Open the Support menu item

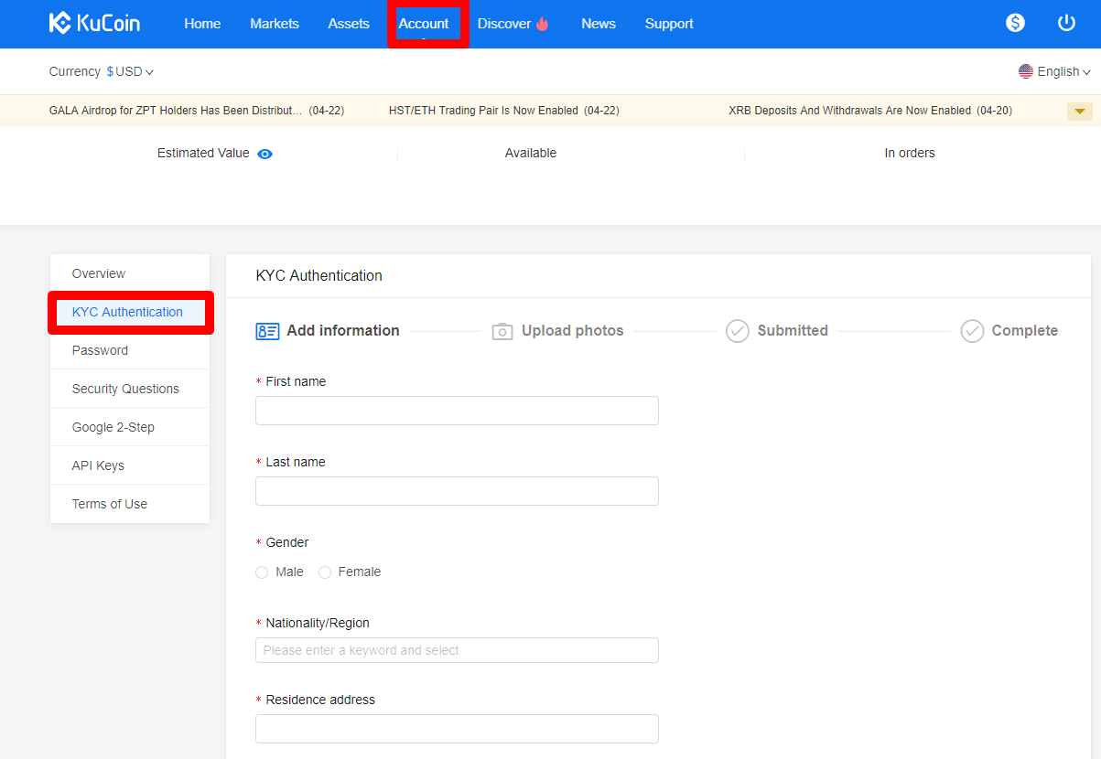(668, 23)
